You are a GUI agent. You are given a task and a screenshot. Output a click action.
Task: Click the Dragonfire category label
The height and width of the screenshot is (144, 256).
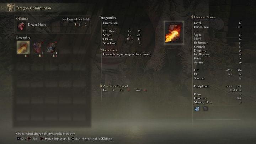pyautogui.click(x=23, y=38)
